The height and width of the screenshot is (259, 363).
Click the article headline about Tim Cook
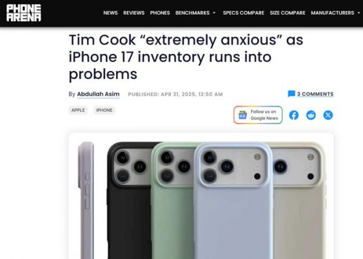[186, 57]
